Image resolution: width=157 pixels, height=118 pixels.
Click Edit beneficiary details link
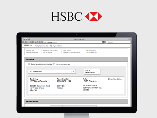(x=114, y=79)
